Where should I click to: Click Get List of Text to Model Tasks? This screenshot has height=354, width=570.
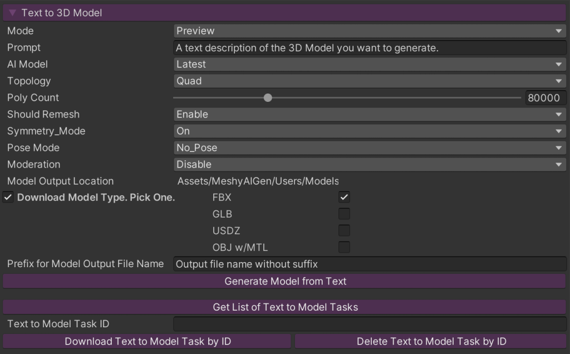tap(285, 307)
